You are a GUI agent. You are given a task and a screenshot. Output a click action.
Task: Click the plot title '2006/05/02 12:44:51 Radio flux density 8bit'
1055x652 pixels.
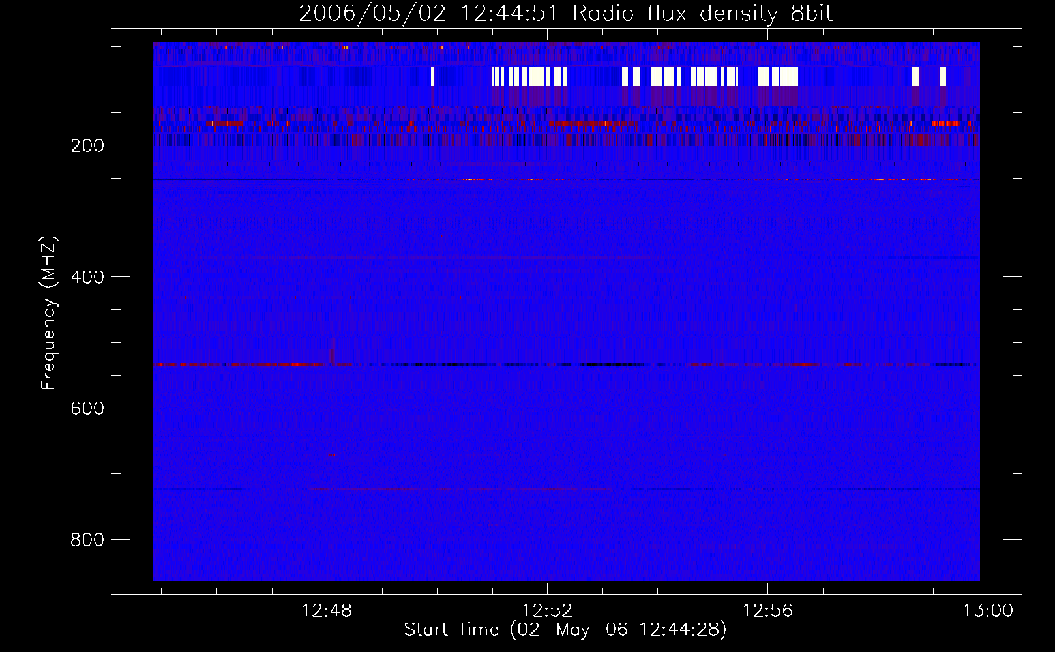point(565,14)
